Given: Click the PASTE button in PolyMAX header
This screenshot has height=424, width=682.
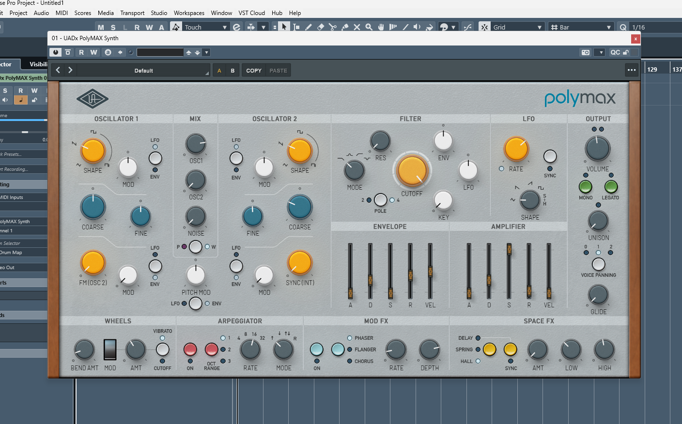Looking at the screenshot, I should (278, 70).
